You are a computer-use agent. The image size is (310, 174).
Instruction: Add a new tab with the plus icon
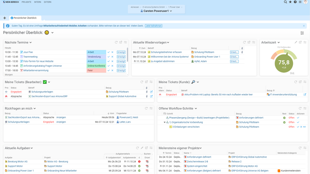5,18
